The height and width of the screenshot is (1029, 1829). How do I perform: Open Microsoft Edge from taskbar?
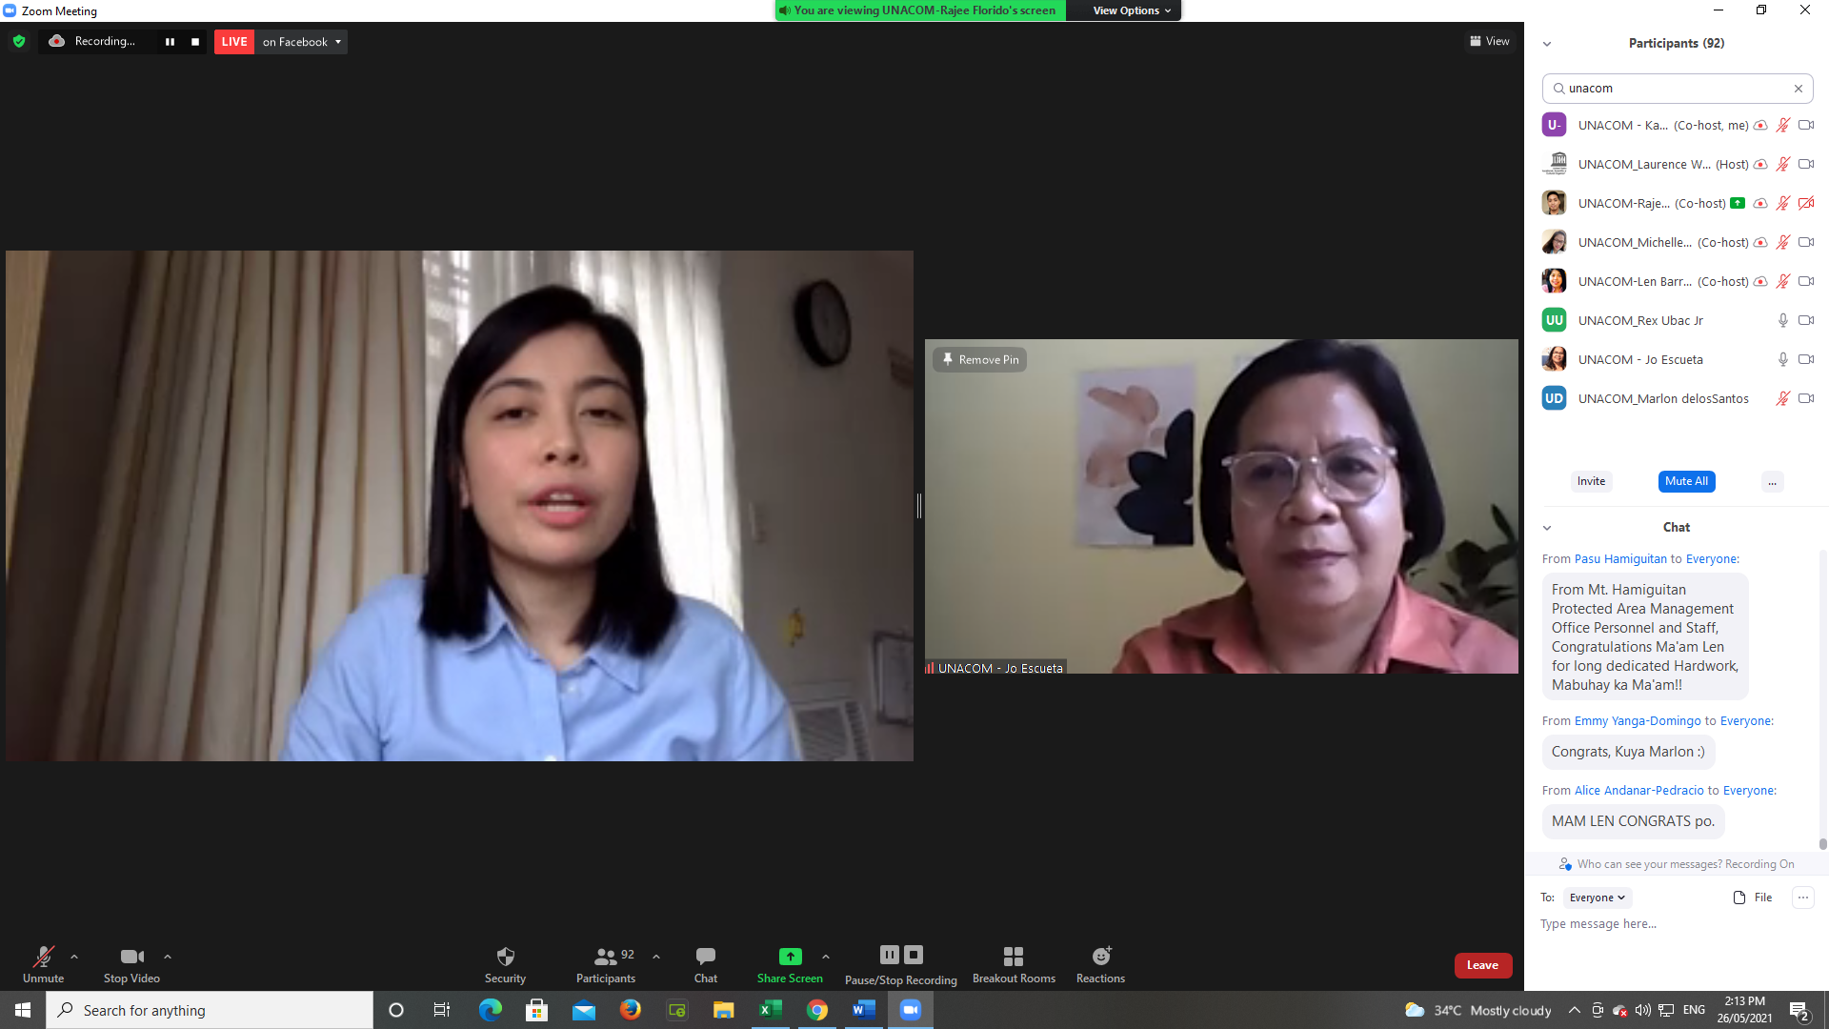pyautogui.click(x=491, y=1010)
